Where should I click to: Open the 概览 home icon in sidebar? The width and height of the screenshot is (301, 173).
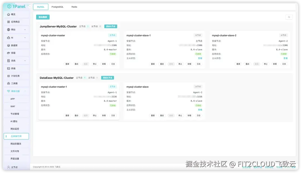click(8, 14)
